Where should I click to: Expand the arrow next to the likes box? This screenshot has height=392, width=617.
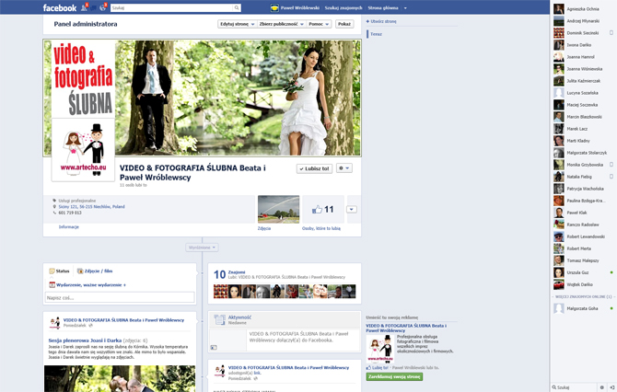tap(352, 209)
